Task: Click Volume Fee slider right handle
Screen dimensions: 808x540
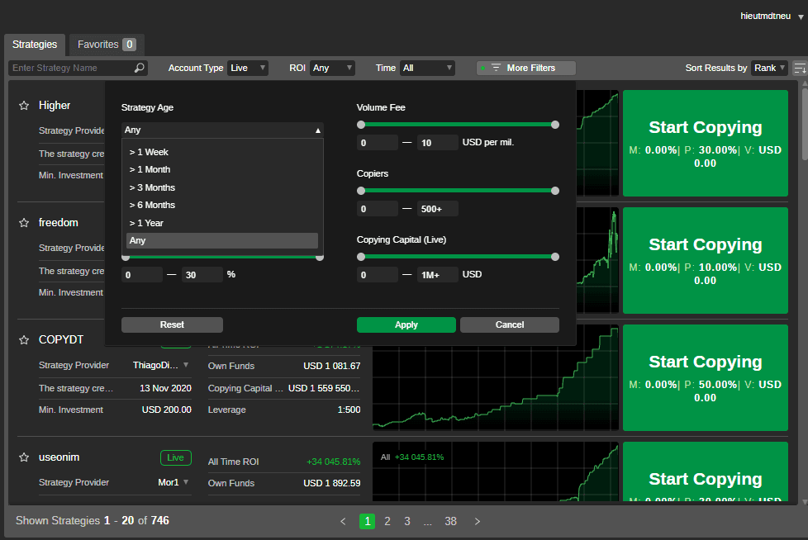Action: click(555, 125)
